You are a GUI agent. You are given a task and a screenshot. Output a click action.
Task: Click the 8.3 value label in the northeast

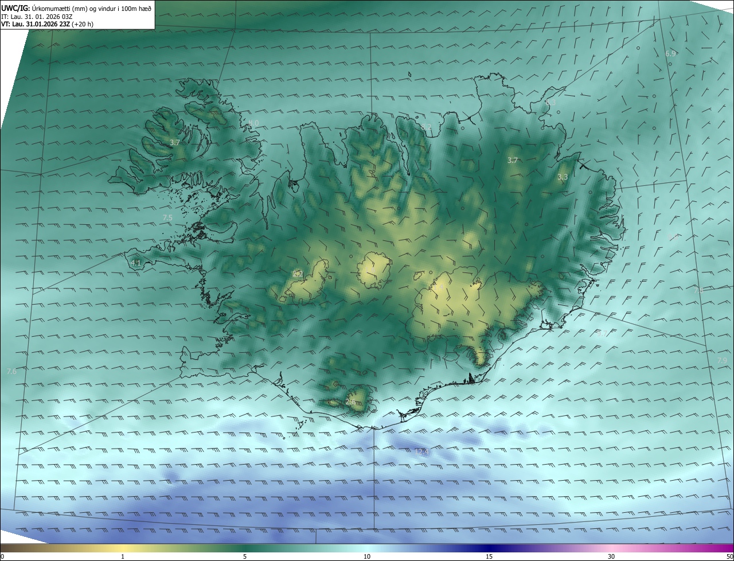coord(550,102)
